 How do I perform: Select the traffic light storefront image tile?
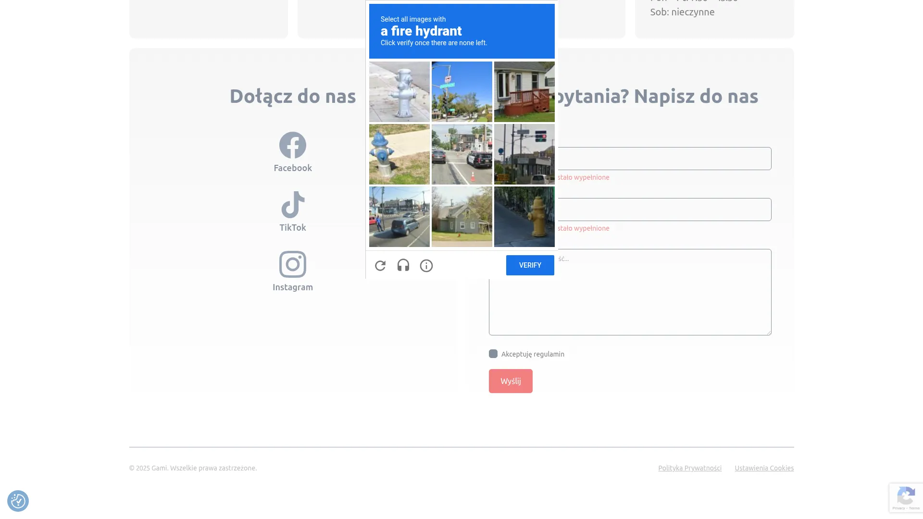coord(524,154)
